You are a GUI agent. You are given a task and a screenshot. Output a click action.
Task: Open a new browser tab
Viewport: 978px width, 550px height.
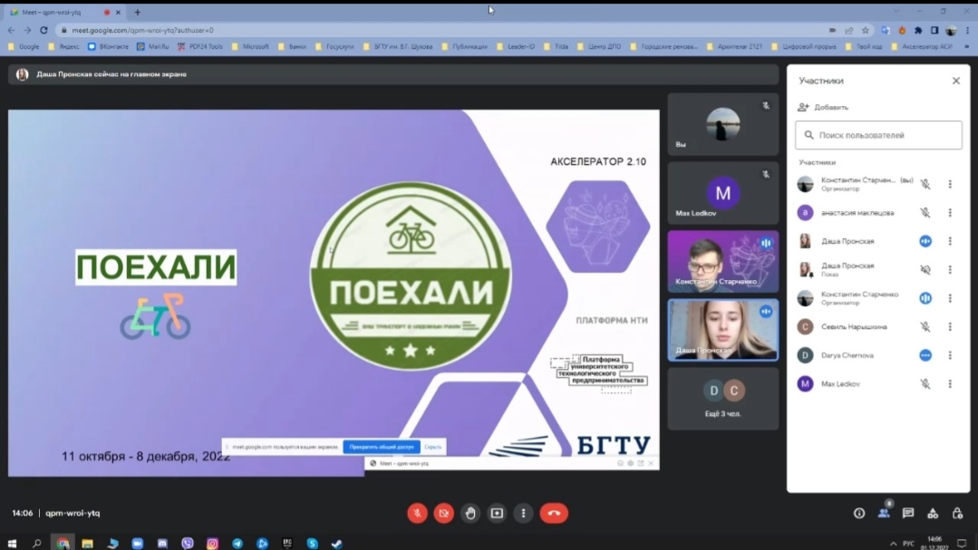(x=137, y=12)
